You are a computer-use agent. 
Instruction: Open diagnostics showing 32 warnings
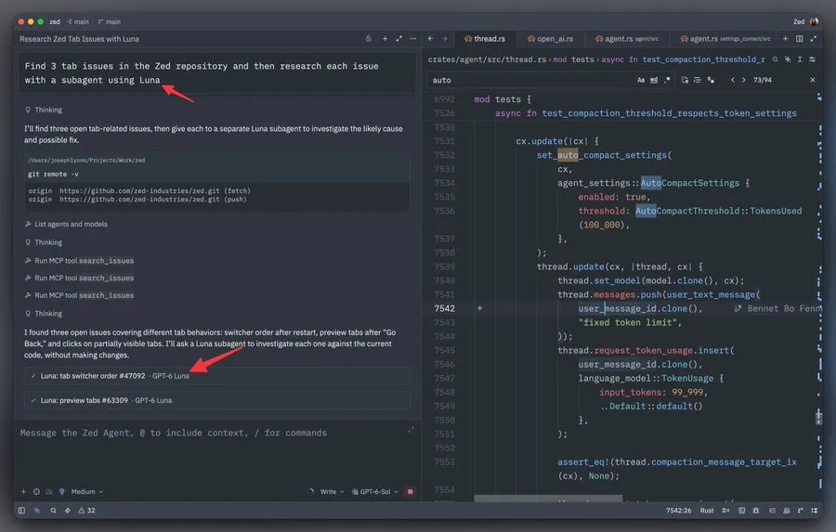tap(87, 510)
